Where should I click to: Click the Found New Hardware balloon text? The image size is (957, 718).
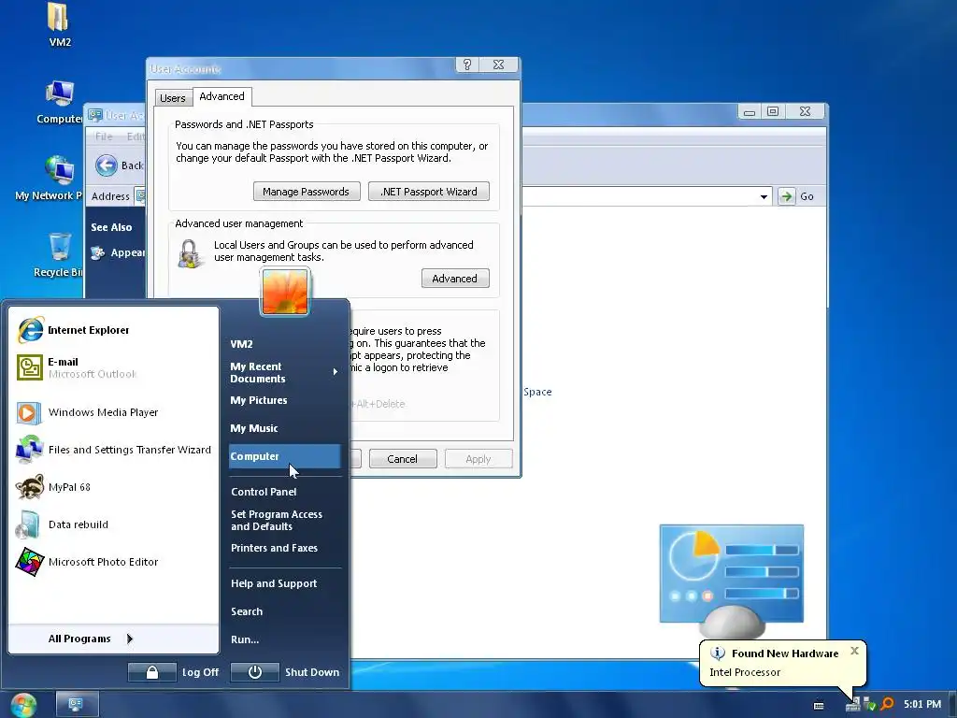785,653
